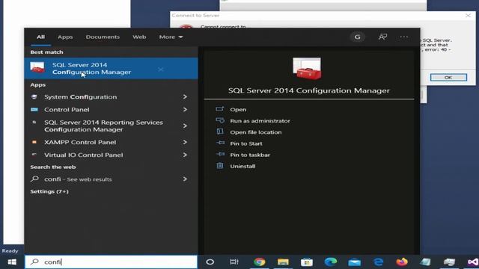Open the three-dot options menu
Image resolution: width=479 pixels, height=269 pixels.
coord(404,37)
